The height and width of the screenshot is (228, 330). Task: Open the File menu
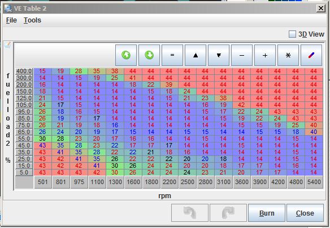[11, 20]
